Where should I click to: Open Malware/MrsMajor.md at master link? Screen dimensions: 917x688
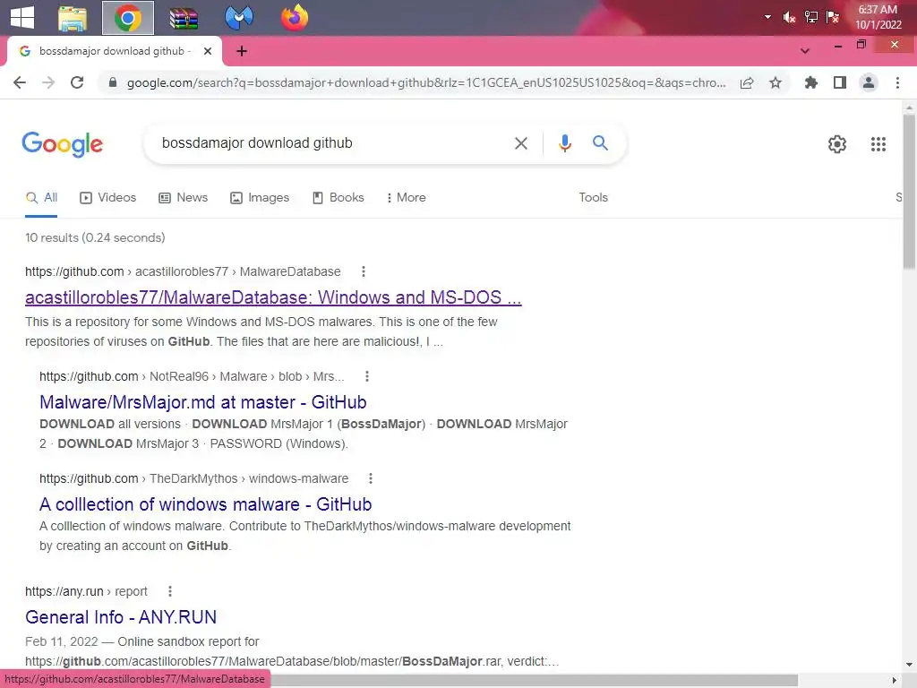pyautogui.click(x=203, y=402)
